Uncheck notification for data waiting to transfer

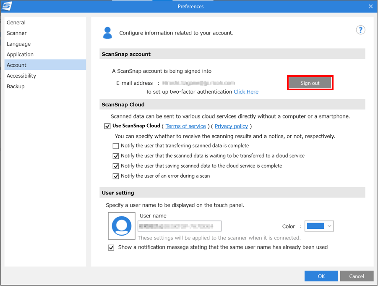pyautogui.click(x=116, y=156)
